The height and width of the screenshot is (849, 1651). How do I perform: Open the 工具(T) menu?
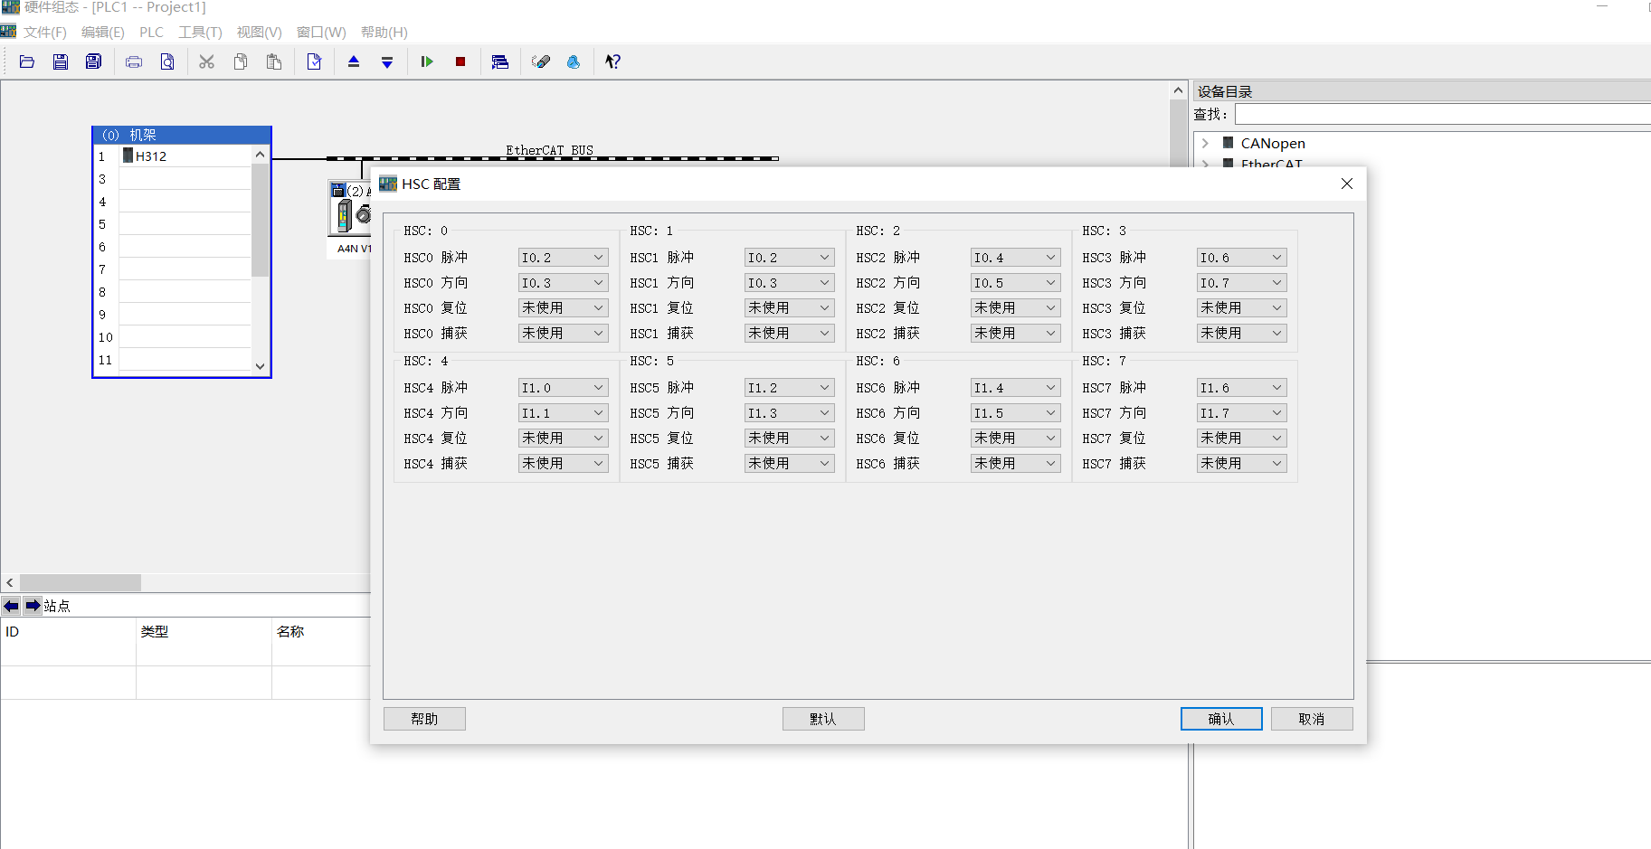click(200, 32)
